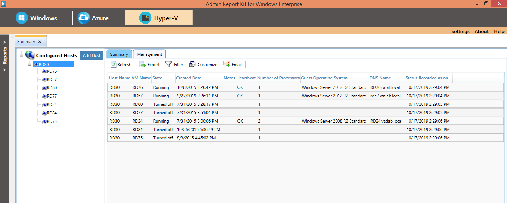Click the Filter funnel icon
507x203 pixels.
169,64
